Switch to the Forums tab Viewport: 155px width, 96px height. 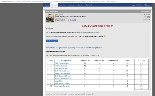54,5
